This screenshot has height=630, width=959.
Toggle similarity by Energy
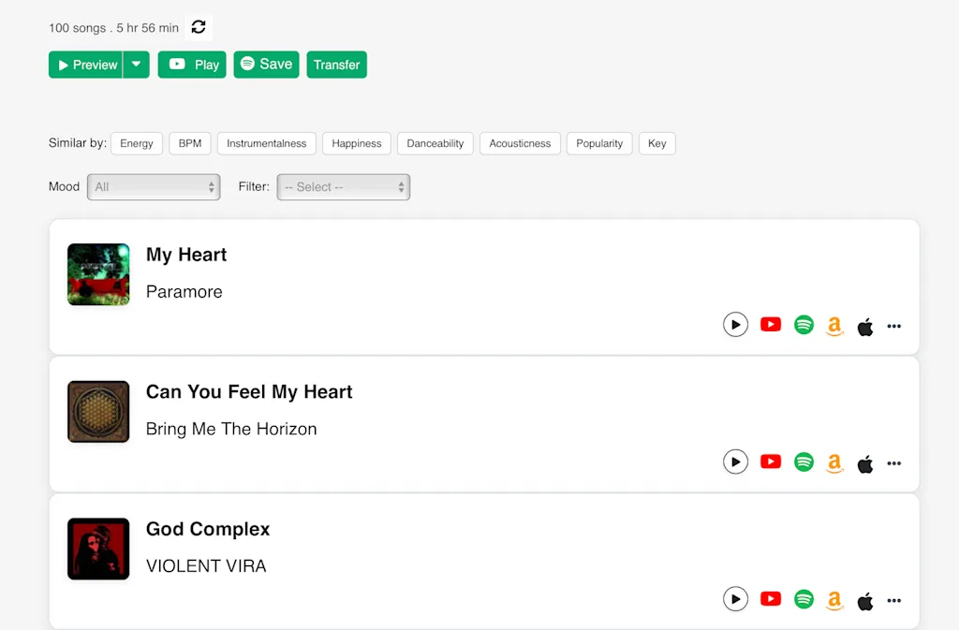(x=136, y=143)
